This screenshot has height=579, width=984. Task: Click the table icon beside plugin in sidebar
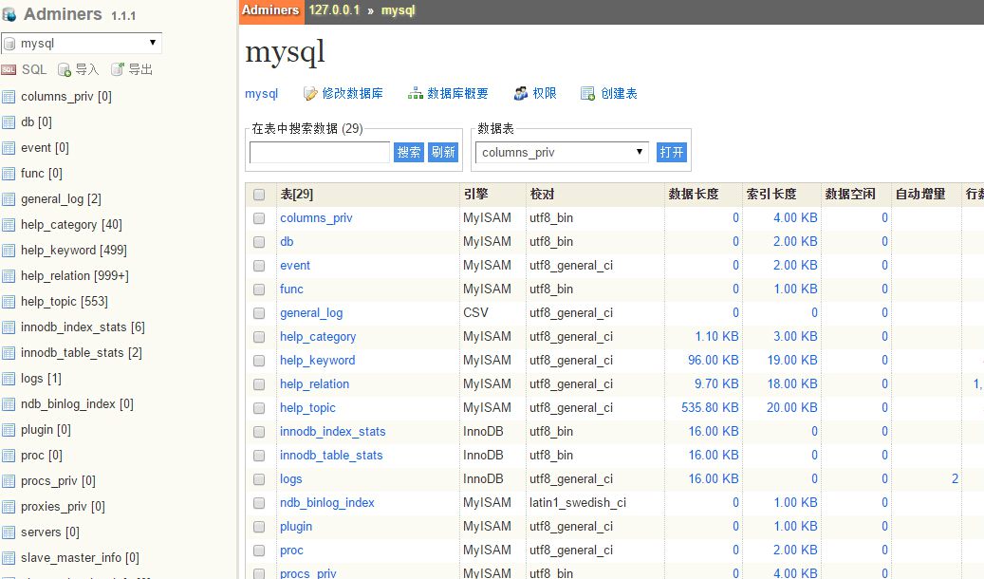(x=9, y=430)
